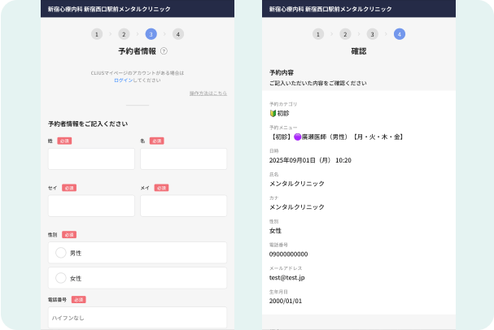The image size is (494, 330).
Task: Click the メンタルクリニック value under カナ
Action: click(296, 207)
